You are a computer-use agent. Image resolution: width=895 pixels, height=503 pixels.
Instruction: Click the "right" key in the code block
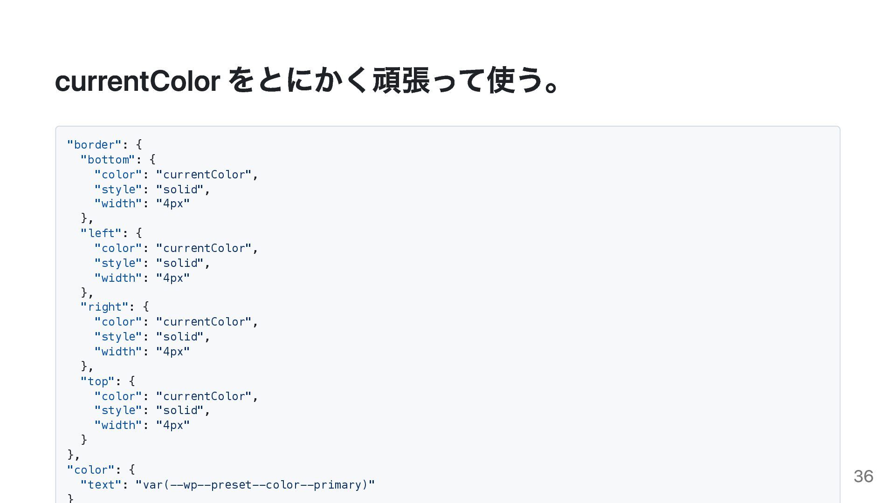pos(104,307)
